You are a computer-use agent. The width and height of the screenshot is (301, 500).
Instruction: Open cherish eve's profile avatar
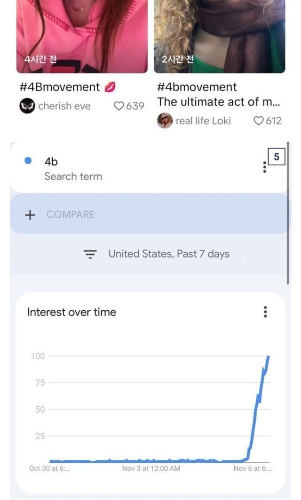(x=27, y=106)
